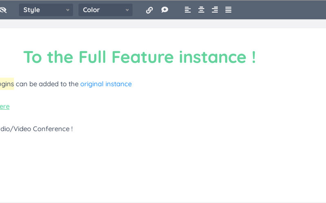Screen dimensions: 326x203
Task: Open the "original instance" link
Action: [106, 84]
